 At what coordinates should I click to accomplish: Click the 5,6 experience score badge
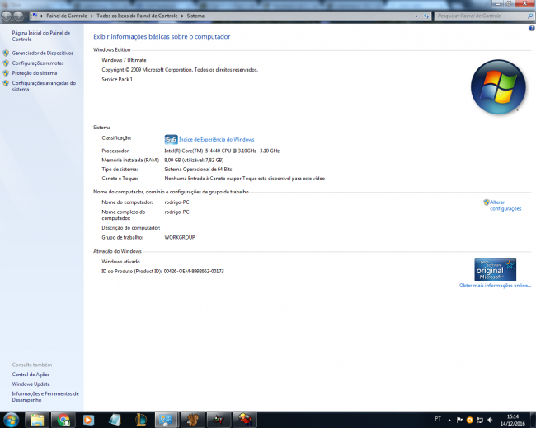(171, 140)
